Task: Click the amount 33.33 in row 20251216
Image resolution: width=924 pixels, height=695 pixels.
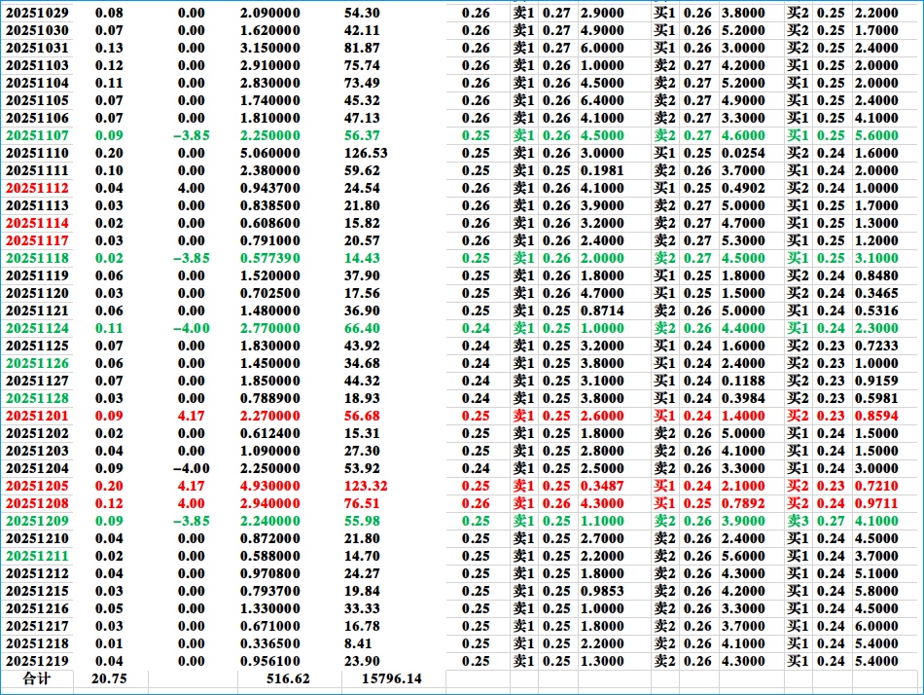Action: (362, 609)
